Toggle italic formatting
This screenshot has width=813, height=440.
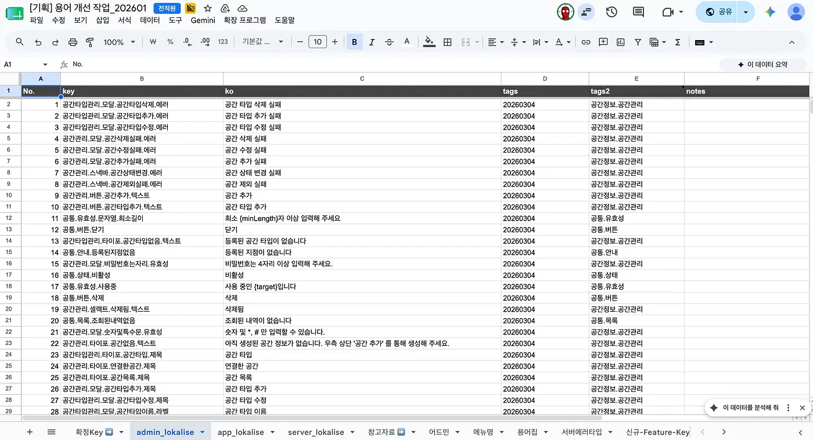[372, 42]
